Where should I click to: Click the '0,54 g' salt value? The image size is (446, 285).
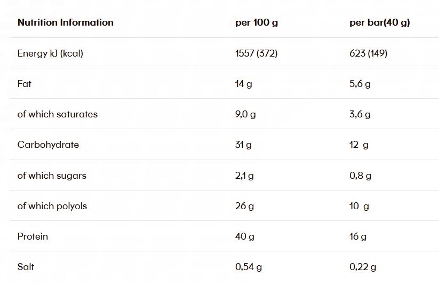coord(249,267)
